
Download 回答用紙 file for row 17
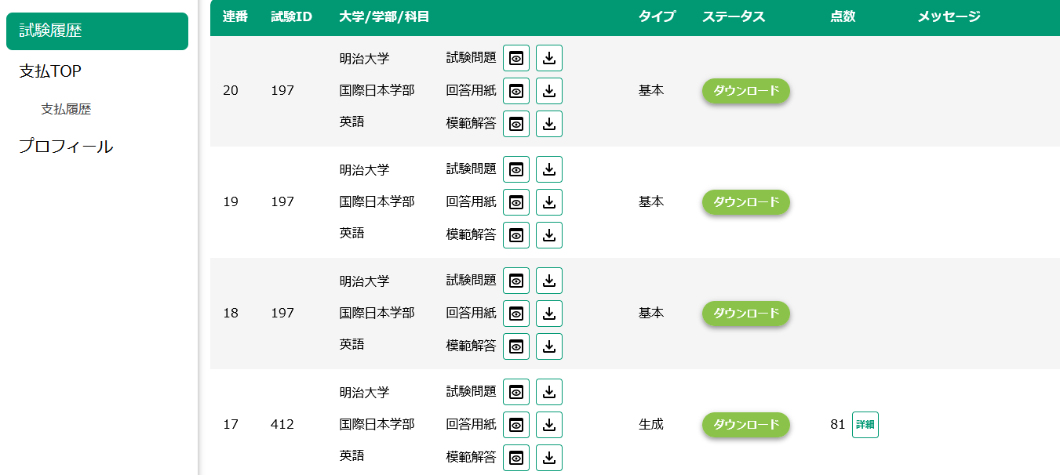coord(549,425)
